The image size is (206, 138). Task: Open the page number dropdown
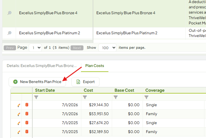pos(35,48)
